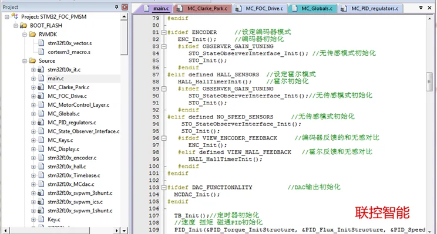Collapse the Source folder group
The height and width of the screenshot is (234, 437).
point(25,60)
